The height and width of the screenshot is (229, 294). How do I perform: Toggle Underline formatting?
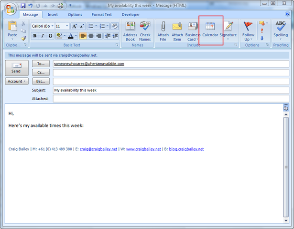pyautogui.click(x=49, y=36)
